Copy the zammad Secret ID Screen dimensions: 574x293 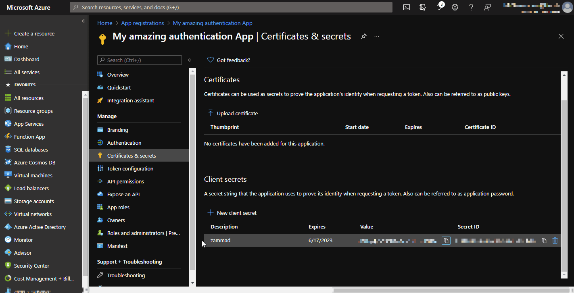(544, 241)
